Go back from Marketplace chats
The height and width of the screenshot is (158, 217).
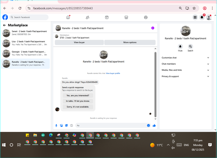coord(4,25)
